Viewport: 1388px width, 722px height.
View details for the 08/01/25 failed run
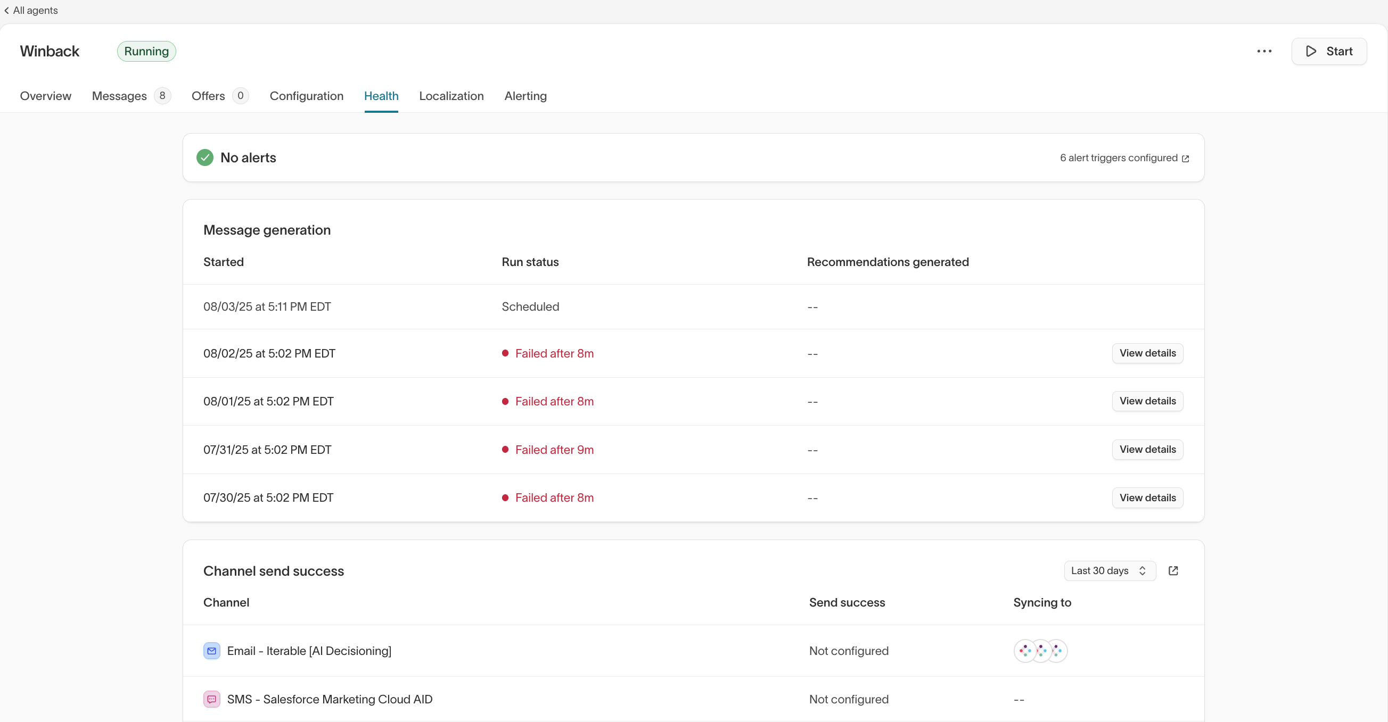tap(1147, 401)
